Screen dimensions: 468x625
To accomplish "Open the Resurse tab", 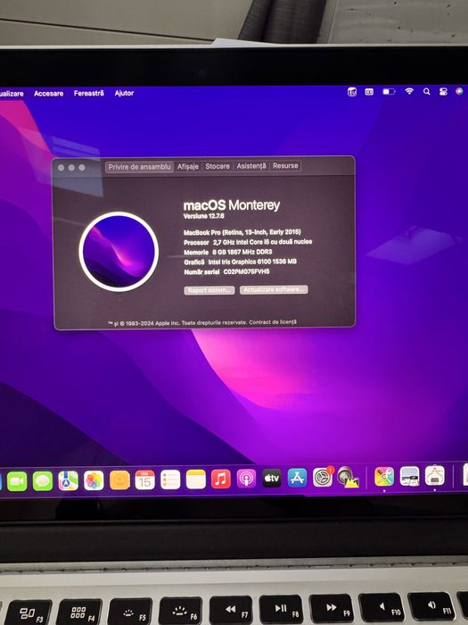I will pyautogui.click(x=285, y=165).
